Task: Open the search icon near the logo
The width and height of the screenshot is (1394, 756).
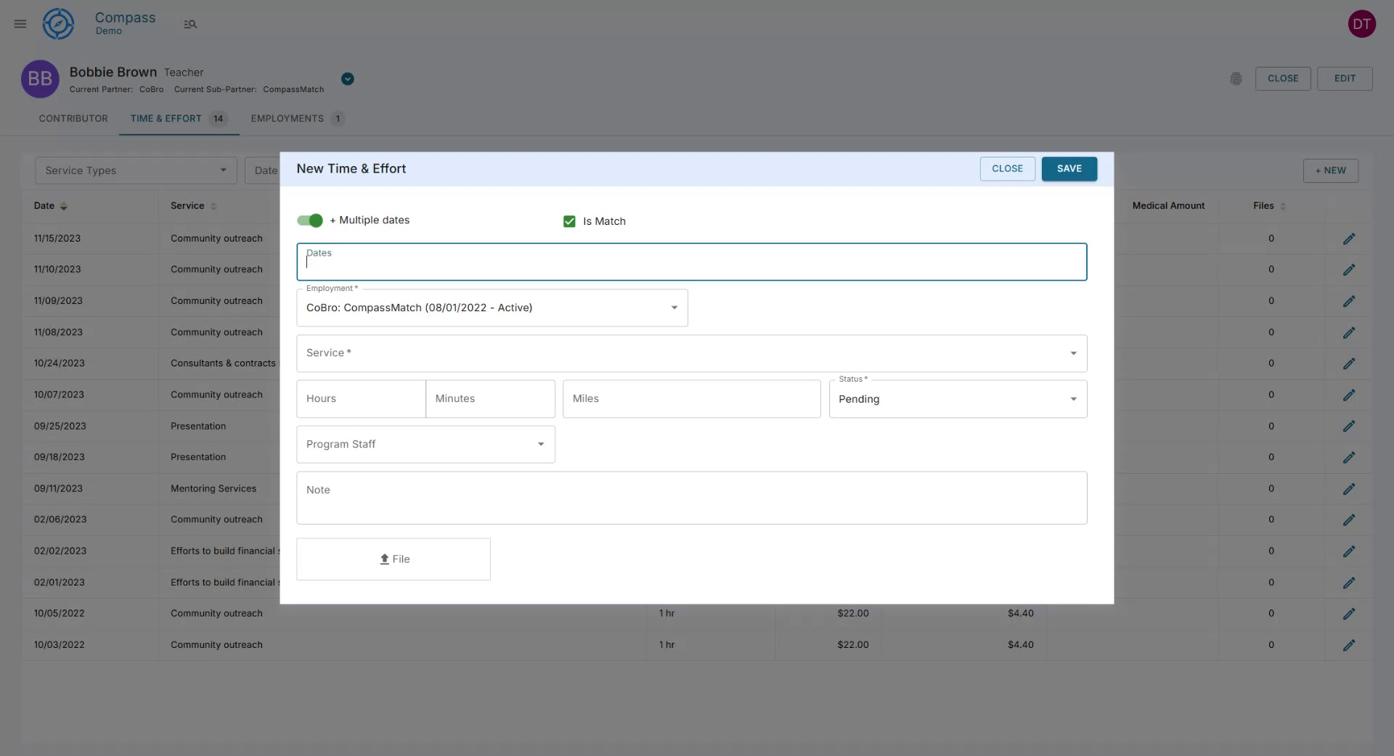Action: pyautogui.click(x=190, y=23)
